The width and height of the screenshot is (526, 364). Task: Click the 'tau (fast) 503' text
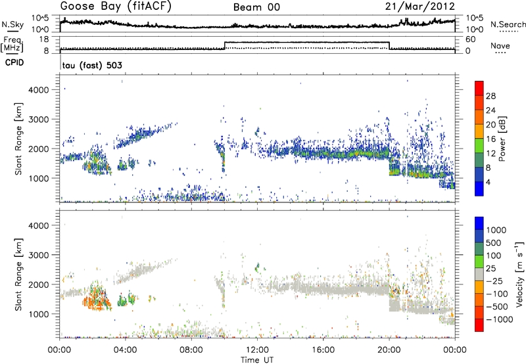(92, 65)
